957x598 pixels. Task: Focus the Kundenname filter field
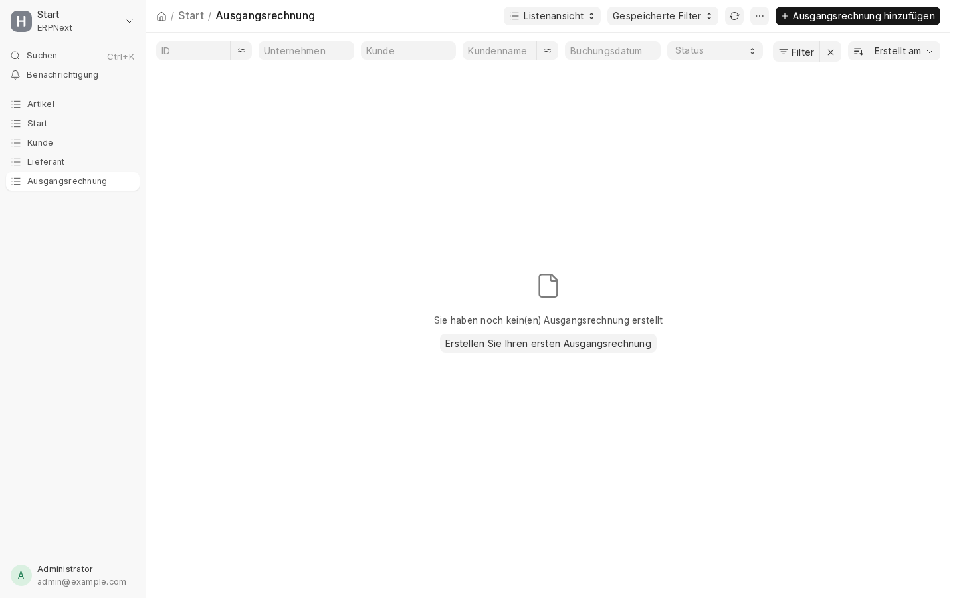tap(500, 50)
